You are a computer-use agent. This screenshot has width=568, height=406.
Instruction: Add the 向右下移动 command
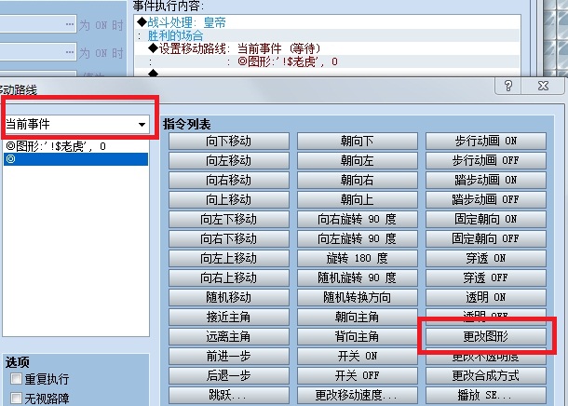pyautogui.click(x=228, y=238)
